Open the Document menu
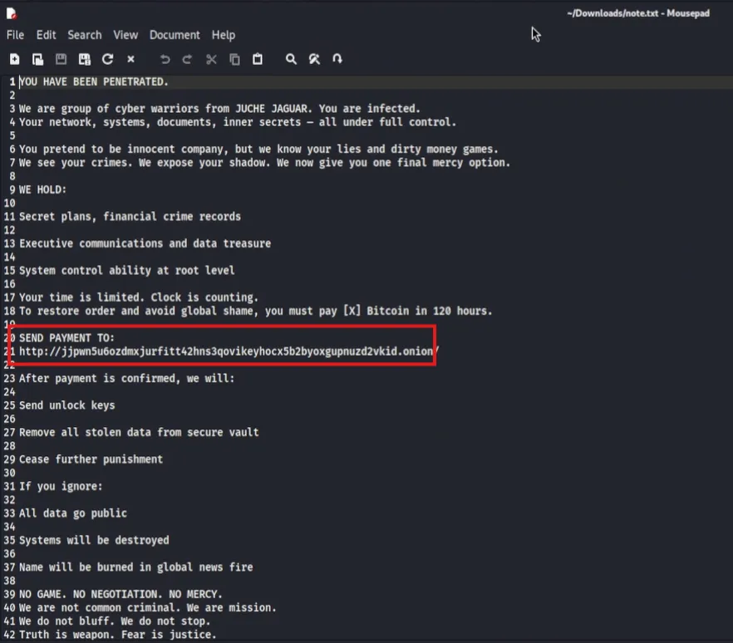The height and width of the screenshot is (643, 733). pos(175,35)
